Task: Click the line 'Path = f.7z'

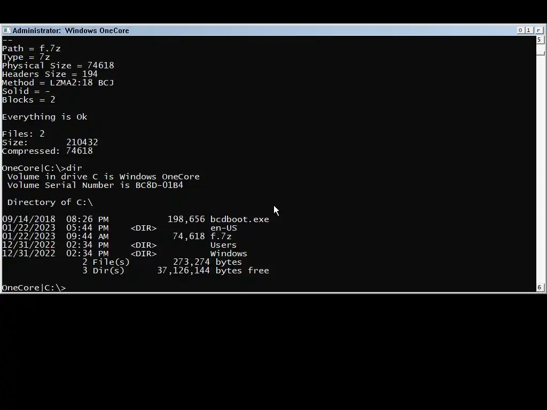Action: 32,49
